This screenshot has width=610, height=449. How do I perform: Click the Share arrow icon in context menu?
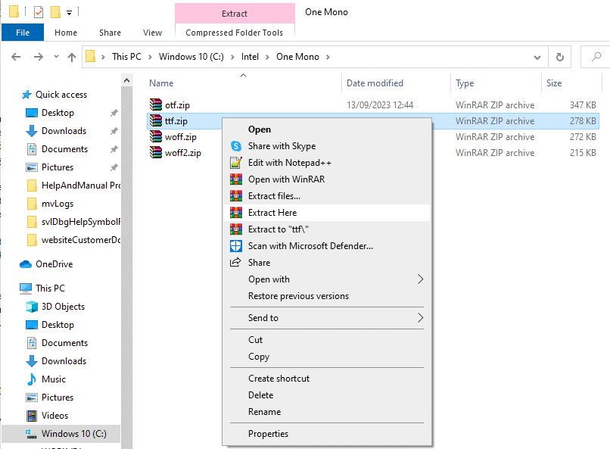(235, 263)
